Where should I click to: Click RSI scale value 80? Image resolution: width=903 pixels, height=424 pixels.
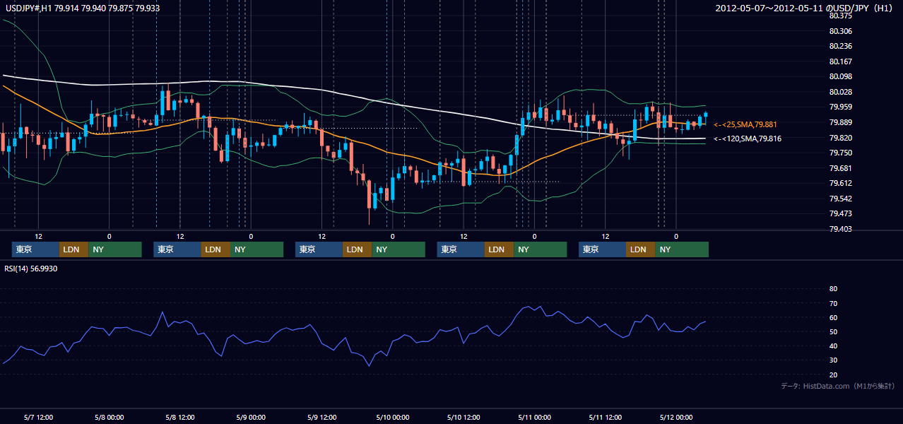tap(833, 289)
